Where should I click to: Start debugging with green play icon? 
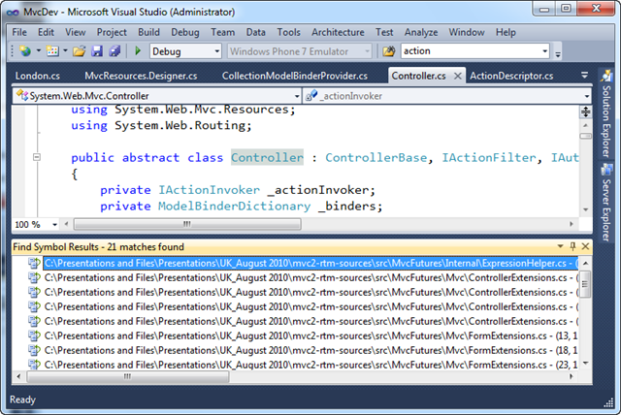point(138,50)
